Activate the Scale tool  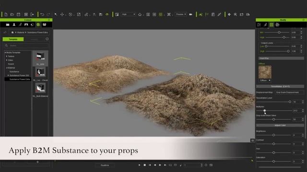click(79, 14)
